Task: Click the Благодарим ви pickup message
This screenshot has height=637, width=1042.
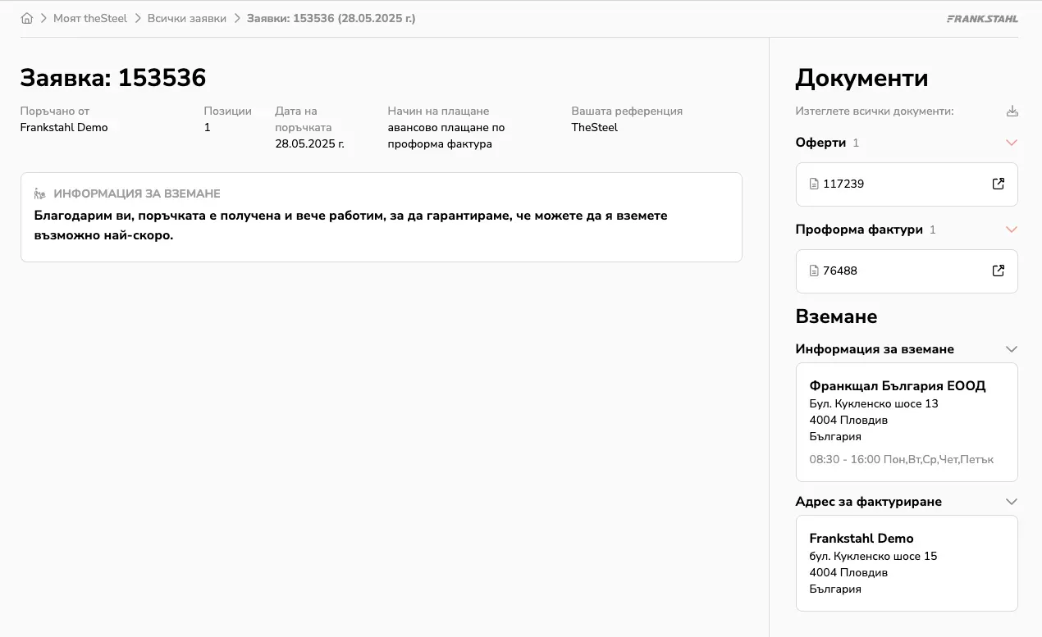Action: click(351, 225)
